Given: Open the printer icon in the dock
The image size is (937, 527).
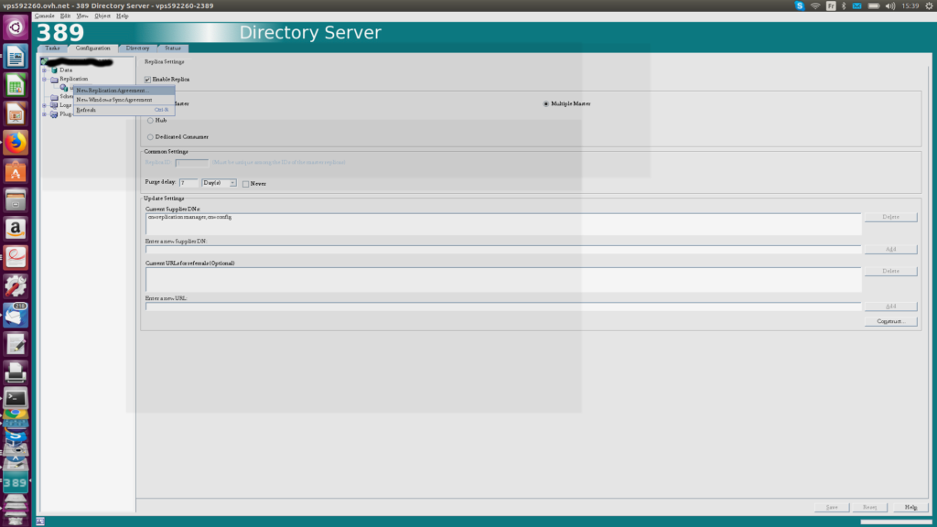Looking at the screenshot, I should click(x=16, y=372).
